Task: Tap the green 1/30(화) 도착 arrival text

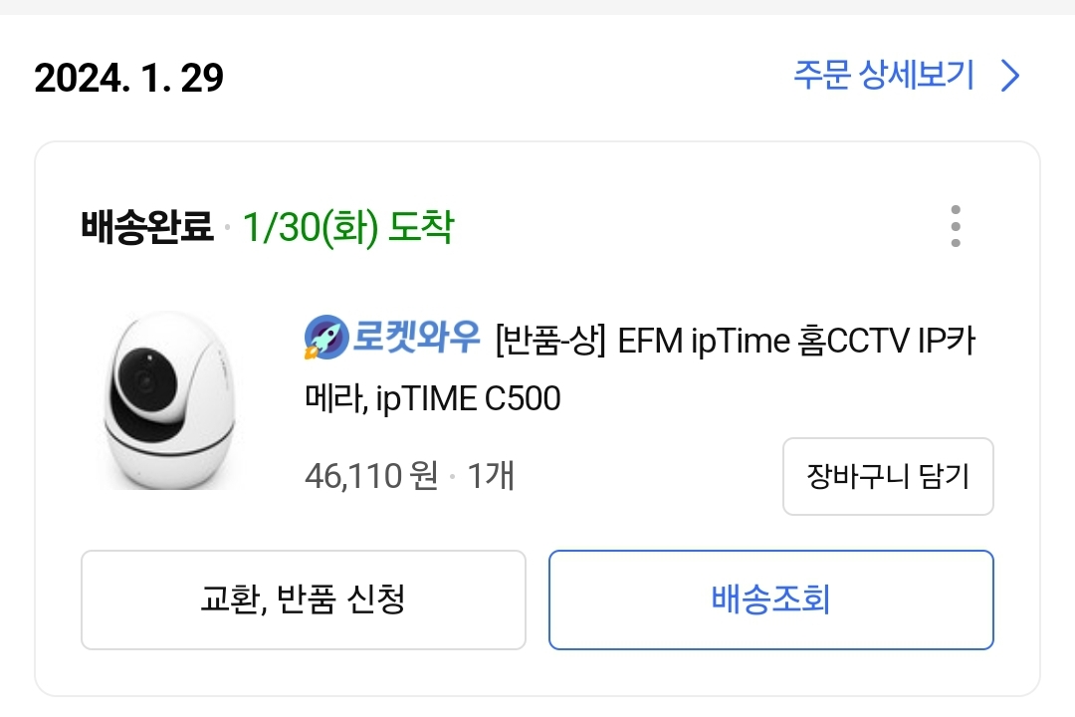Action: pos(348,227)
